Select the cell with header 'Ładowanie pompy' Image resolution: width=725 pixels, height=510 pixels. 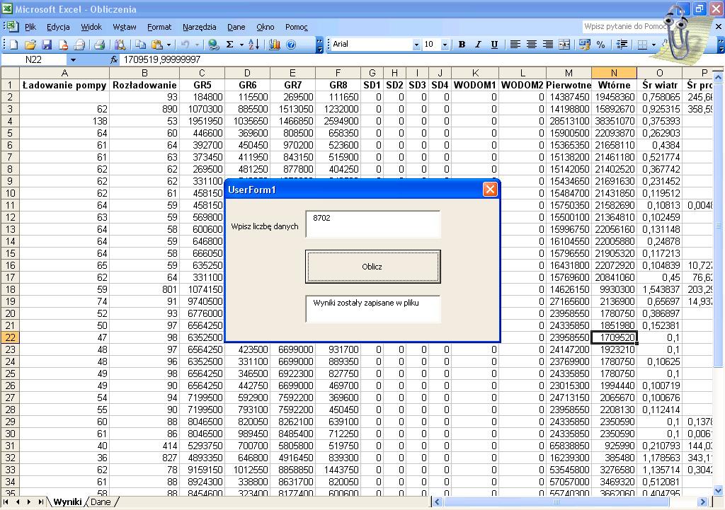pos(64,85)
